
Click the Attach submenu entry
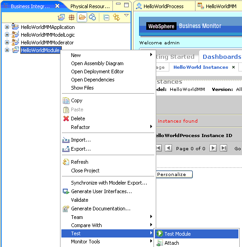click(x=197, y=243)
